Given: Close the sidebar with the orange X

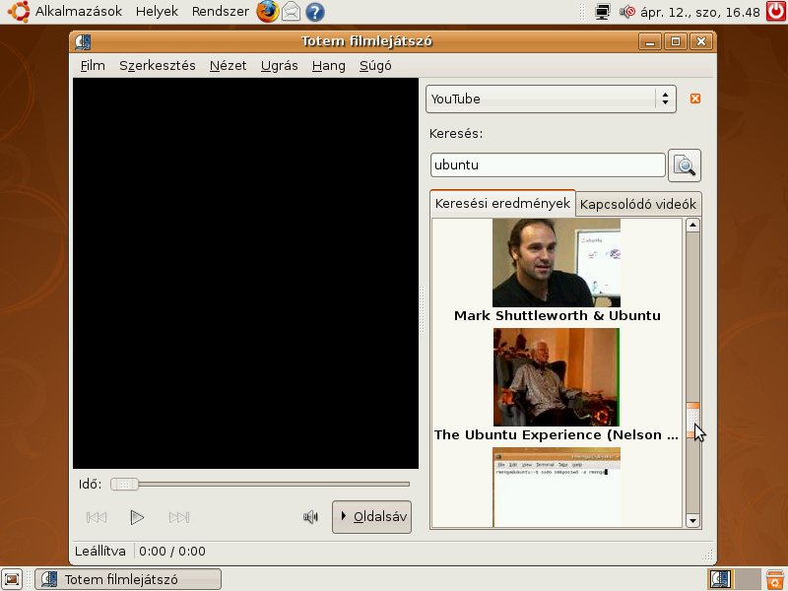Looking at the screenshot, I should (695, 98).
